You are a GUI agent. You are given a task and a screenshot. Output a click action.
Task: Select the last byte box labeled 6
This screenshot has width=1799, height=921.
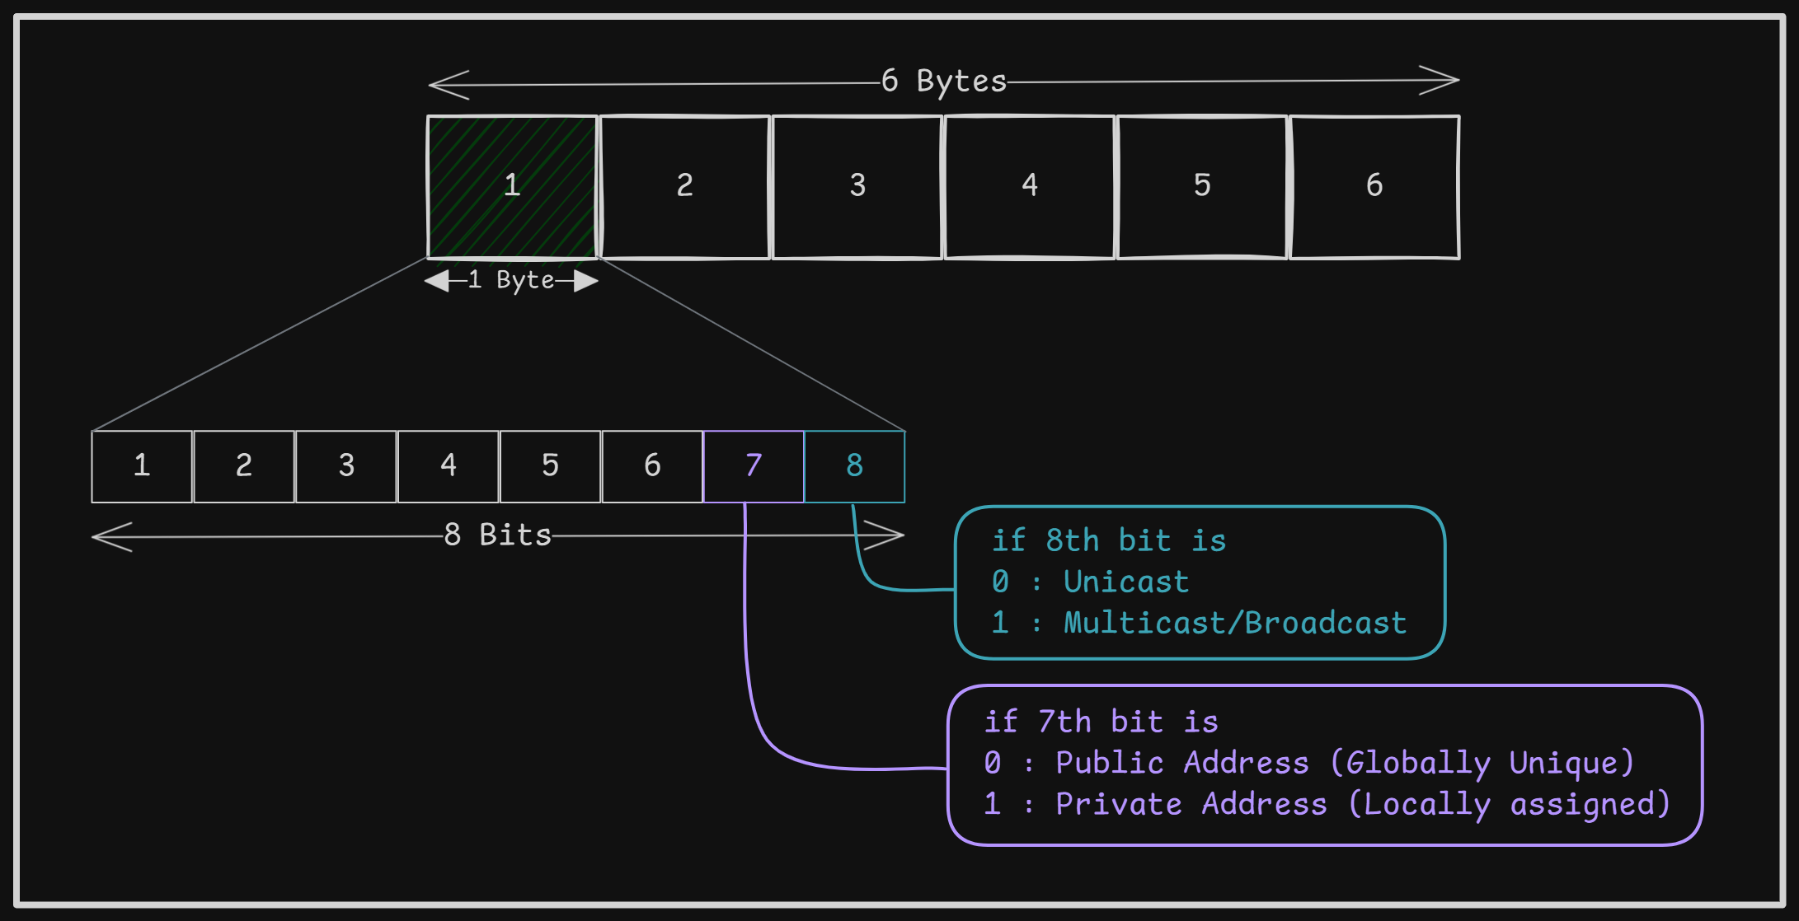[1374, 187]
